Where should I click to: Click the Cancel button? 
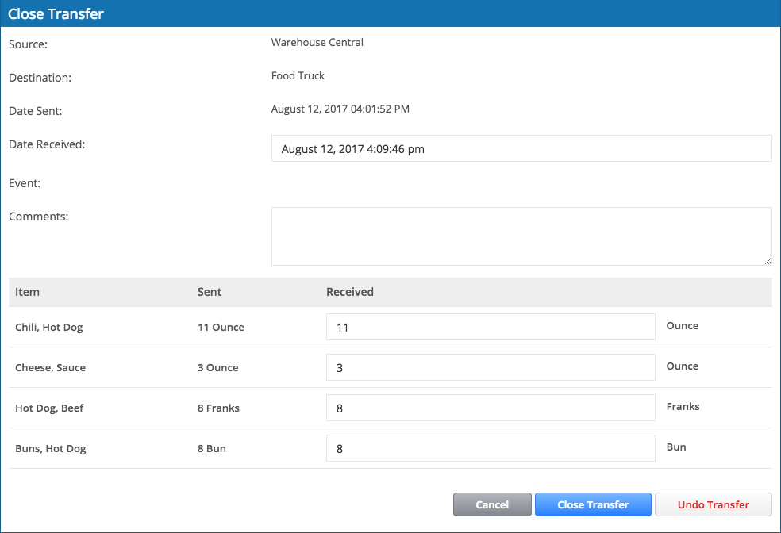[x=492, y=504]
